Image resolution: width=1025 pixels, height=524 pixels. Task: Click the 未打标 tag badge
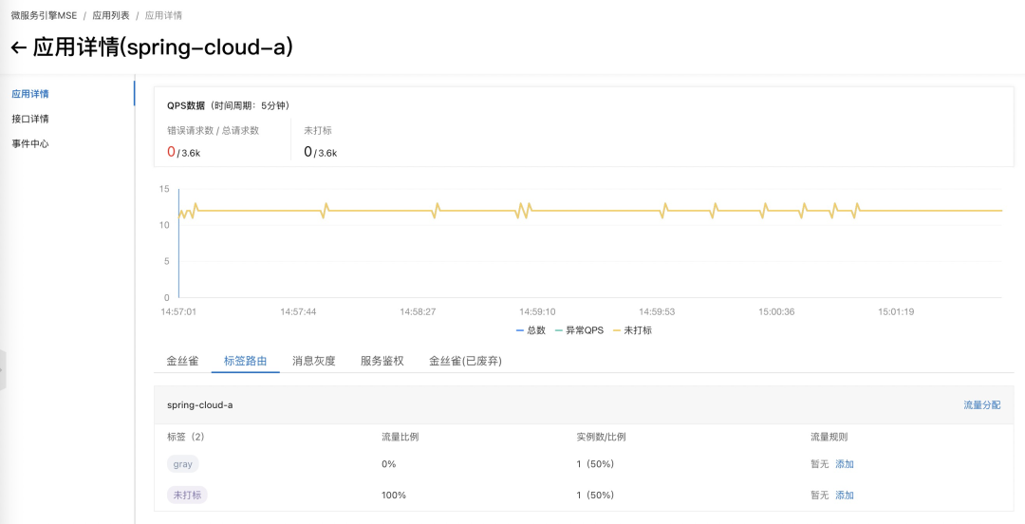(187, 496)
